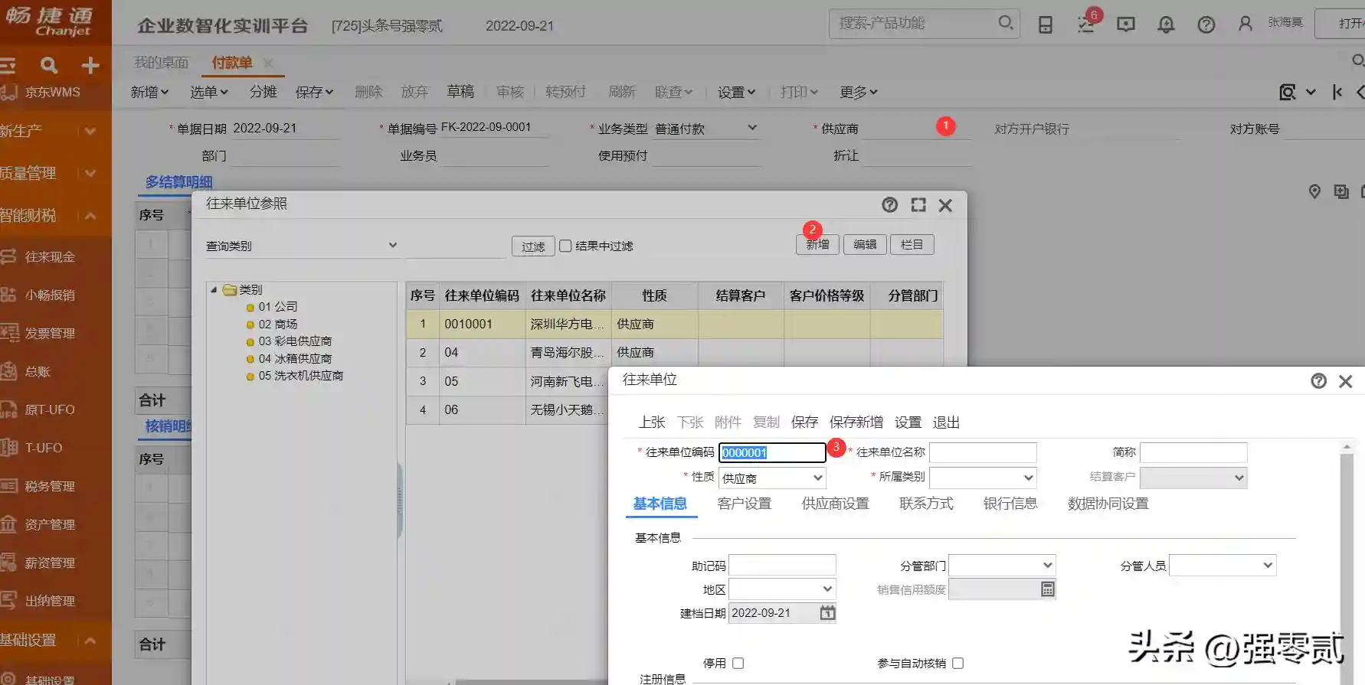Screen dimensions: 1365x685
Task: Click the help icon in 往来单位 dialog
Action: pos(1318,380)
